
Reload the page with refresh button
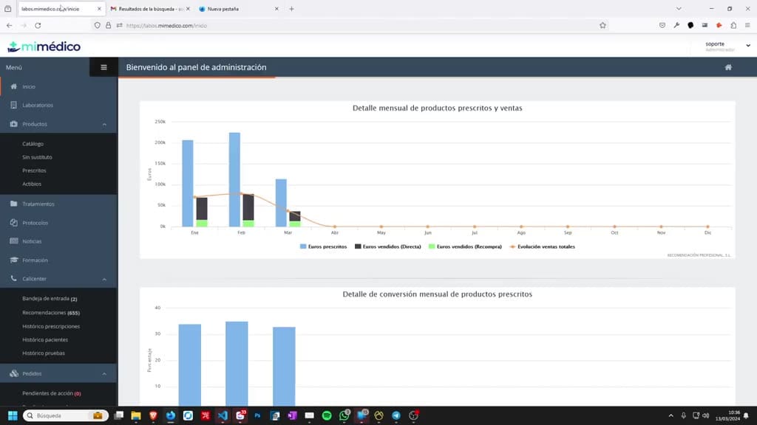coord(38,26)
